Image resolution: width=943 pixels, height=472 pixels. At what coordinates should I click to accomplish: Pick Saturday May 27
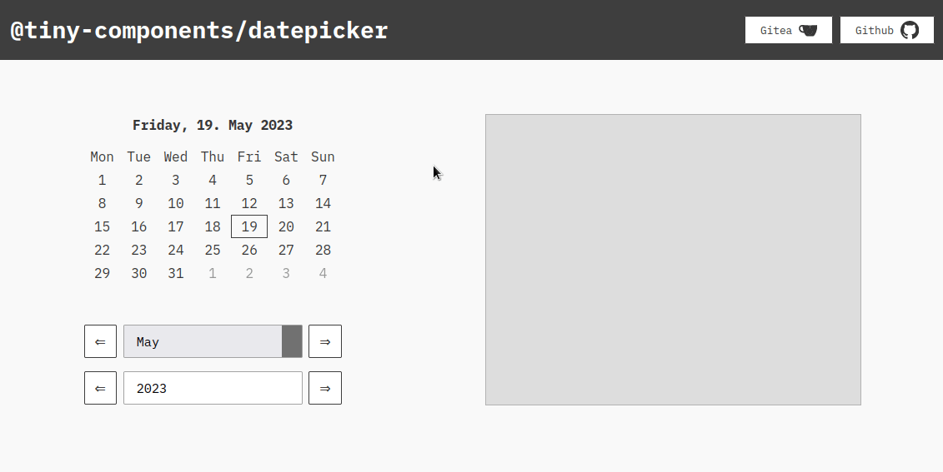point(286,250)
